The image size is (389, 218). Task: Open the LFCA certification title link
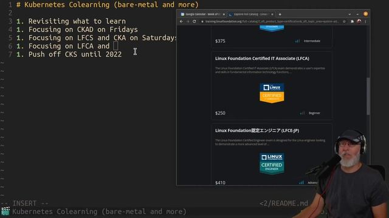(x=262, y=59)
